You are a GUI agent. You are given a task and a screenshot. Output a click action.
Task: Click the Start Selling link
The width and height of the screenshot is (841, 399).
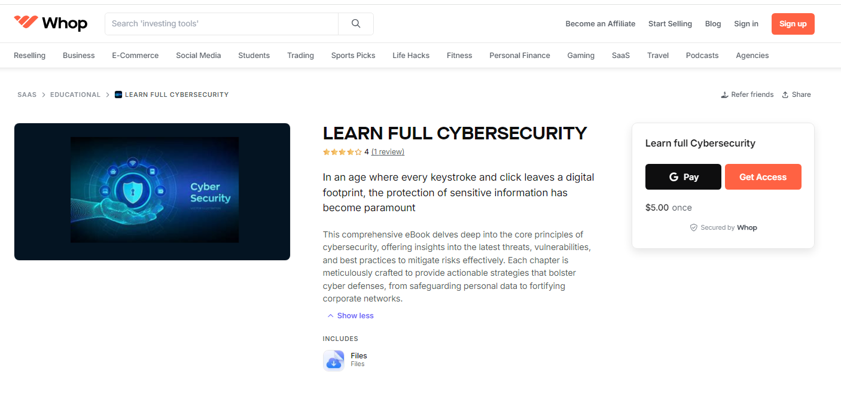tap(670, 23)
